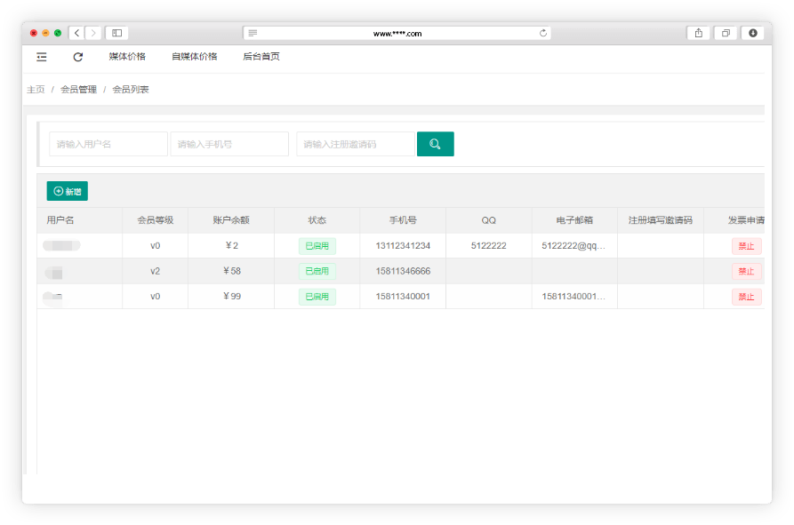Click the sidebar collapse menu icon
794x525 pixels.
coord(42,57)
